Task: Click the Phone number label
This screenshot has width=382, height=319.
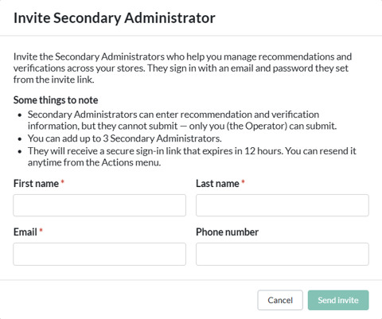Action: [227, 232]
